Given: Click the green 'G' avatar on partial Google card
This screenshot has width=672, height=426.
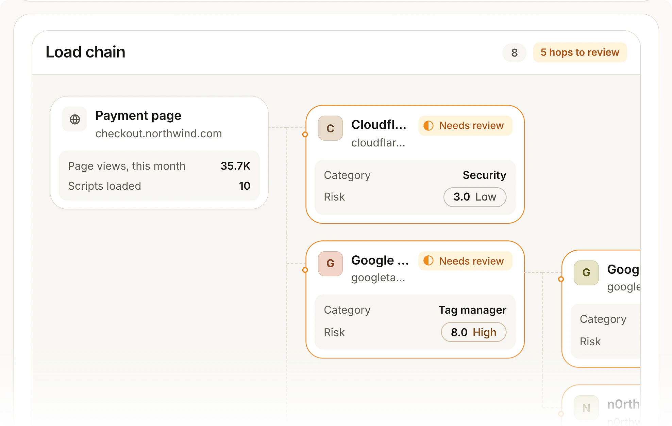Looking at the screenshot, I should click(x=586, y=273).
